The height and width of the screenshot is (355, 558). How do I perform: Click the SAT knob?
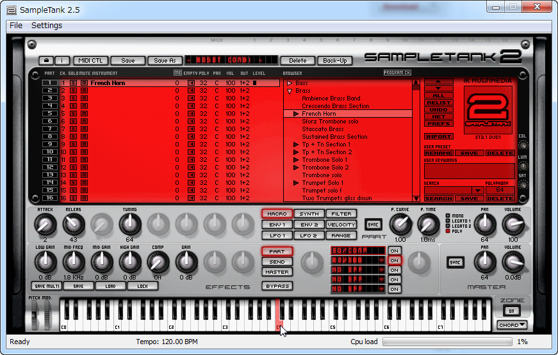(x=523, y=185)
